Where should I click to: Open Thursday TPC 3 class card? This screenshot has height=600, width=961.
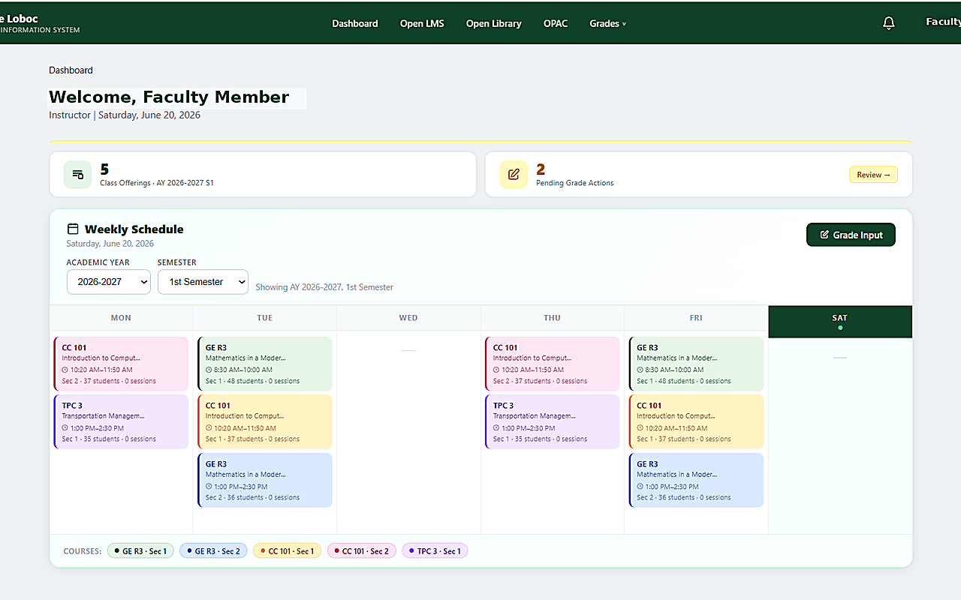click(553, 421)
